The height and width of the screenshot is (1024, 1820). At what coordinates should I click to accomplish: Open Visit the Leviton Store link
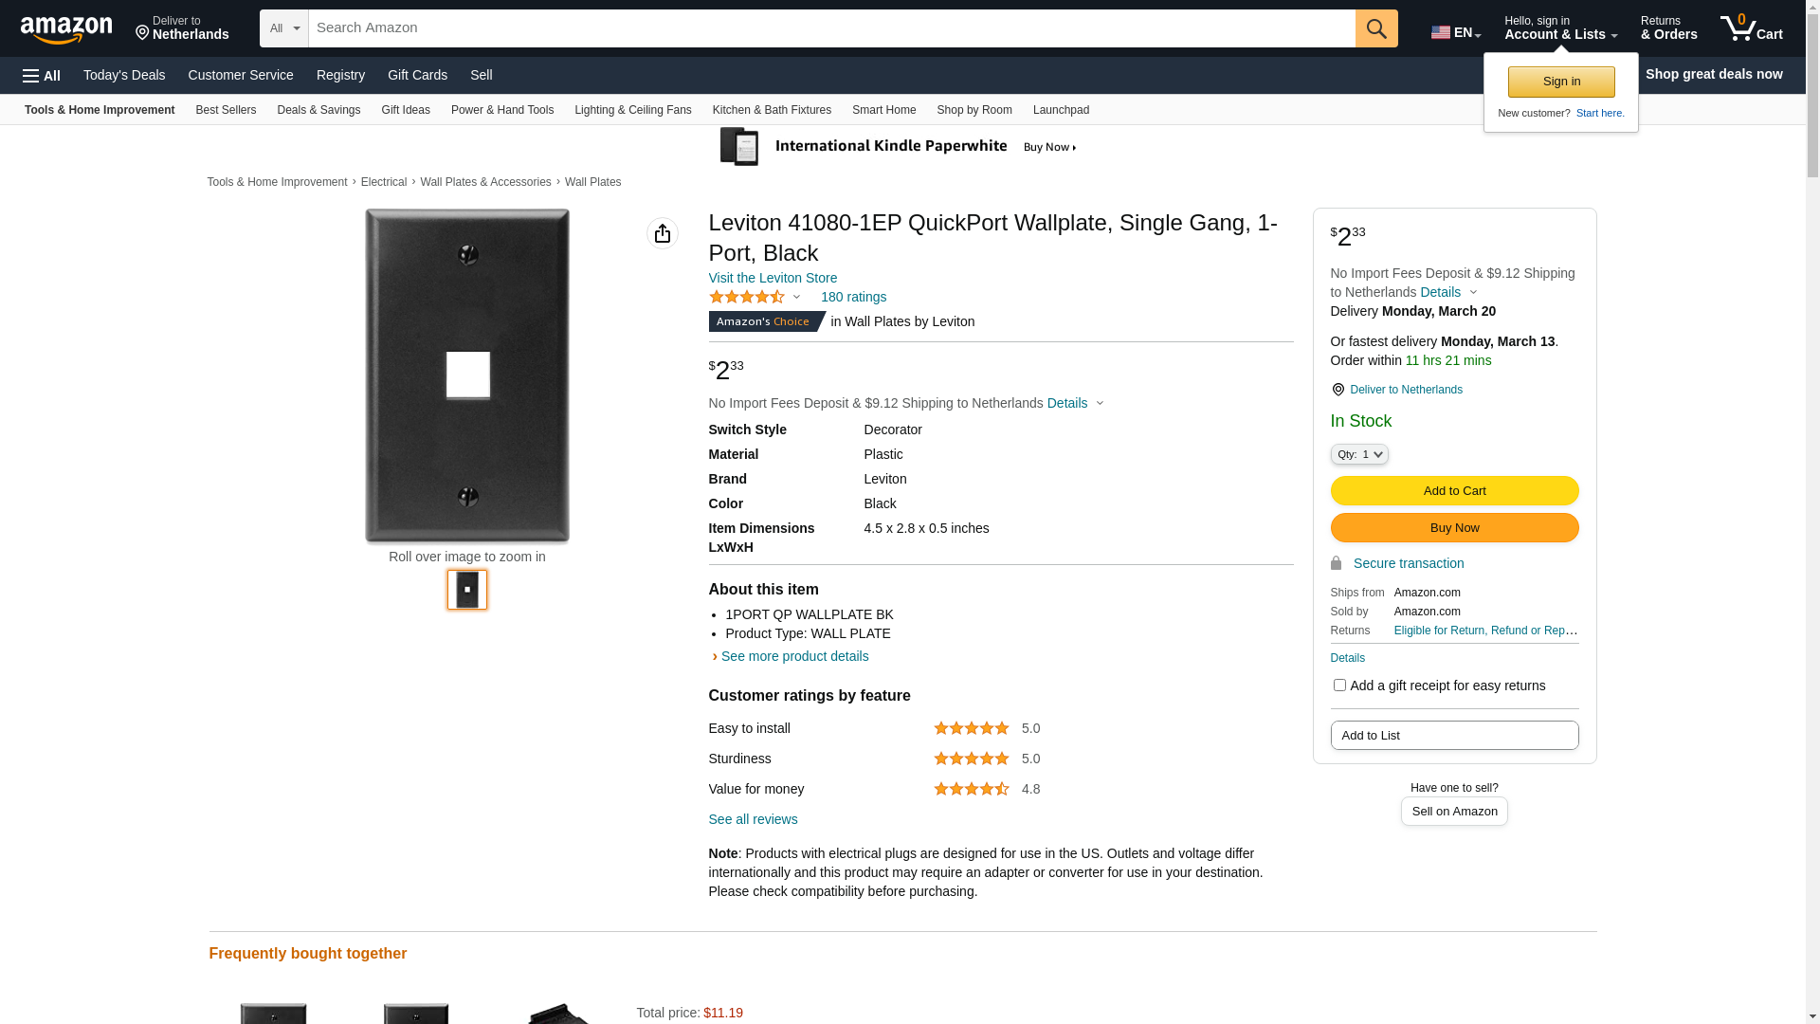(x=773, y=278)
